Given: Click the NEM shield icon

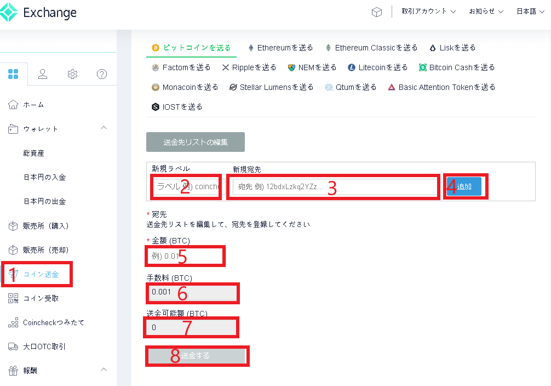Looking at the screenshot, I should (291, 67).
